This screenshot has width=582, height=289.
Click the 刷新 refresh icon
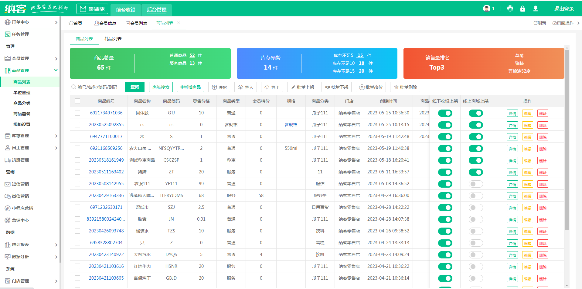click(x=536, y=23)
